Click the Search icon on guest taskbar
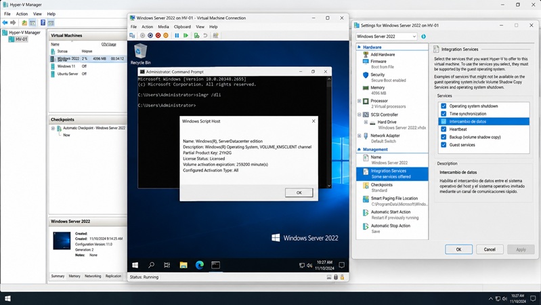The image size is (541, 305). point(151,265)
